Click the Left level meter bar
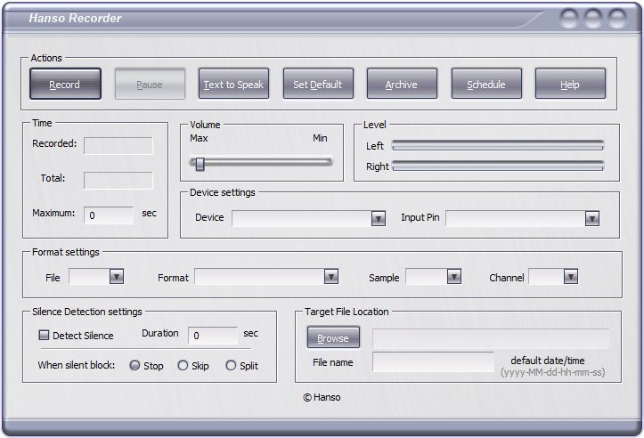 tap(498, 145)
